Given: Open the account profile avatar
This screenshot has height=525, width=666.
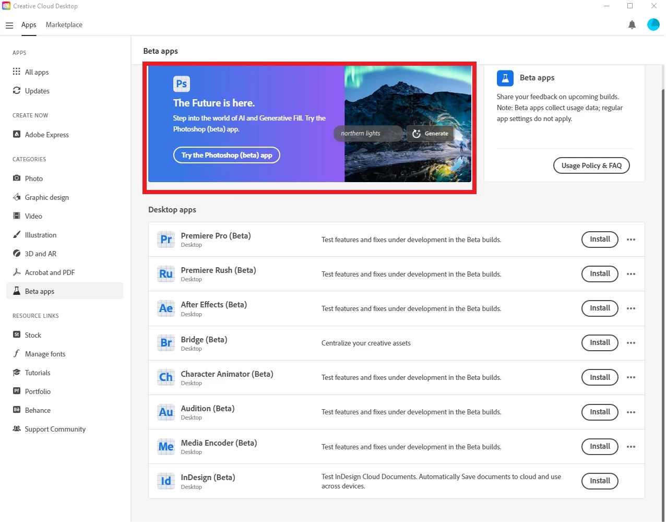Looking at the screenshot, I should (653, 25).
